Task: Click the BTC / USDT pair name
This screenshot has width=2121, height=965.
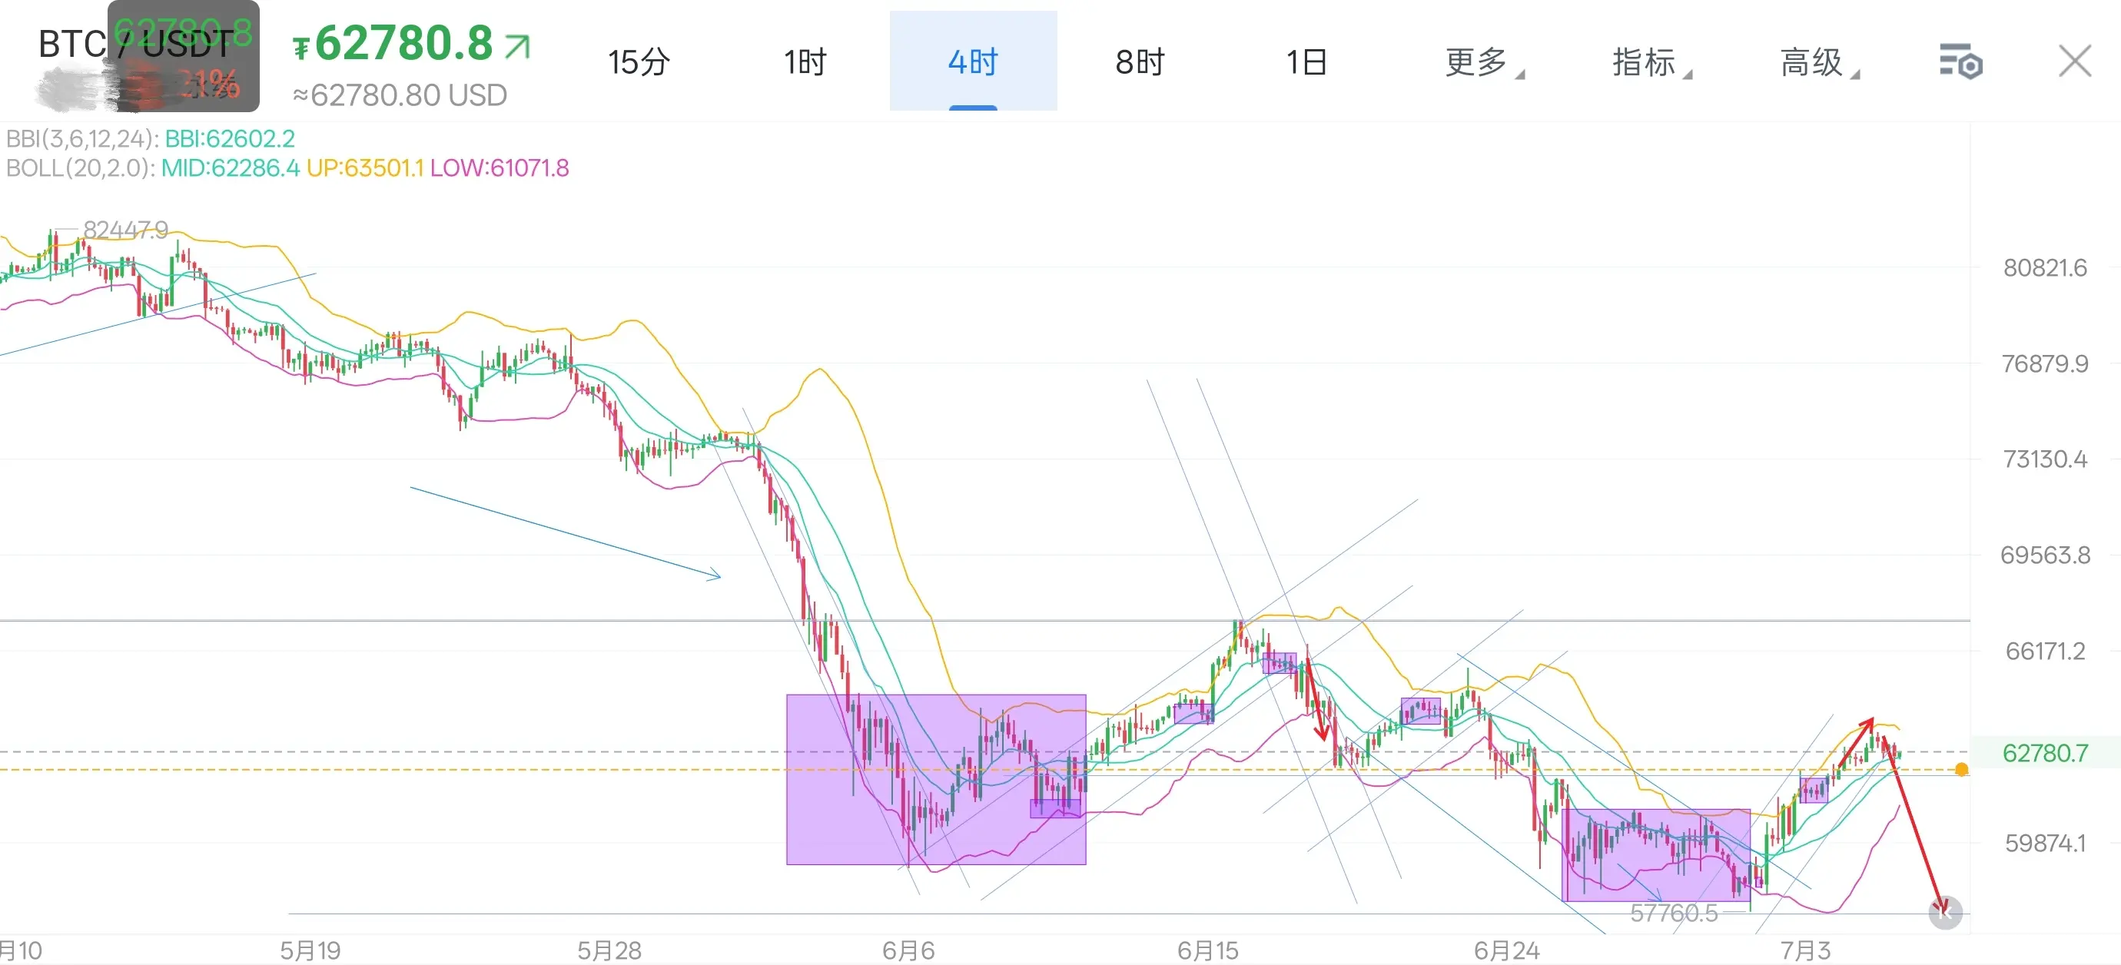Action: (136, 44)
